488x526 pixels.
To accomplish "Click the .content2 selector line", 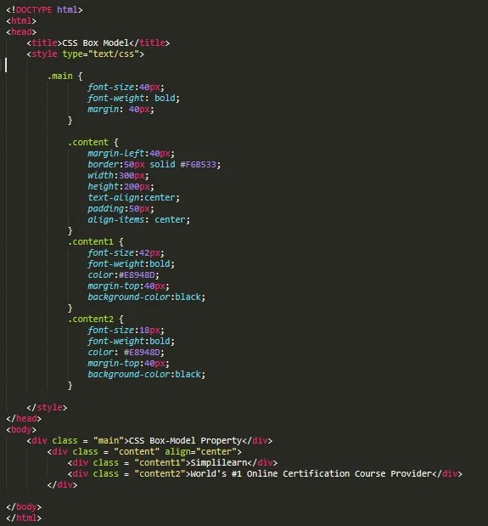I will click(96, 319).
